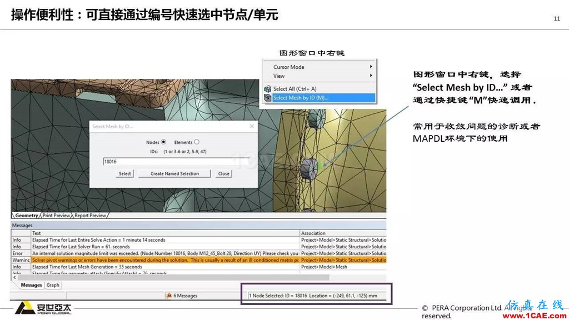Switch to the Geometry tab
Viewport: 569px width, 320px height.
coord(27,215)
